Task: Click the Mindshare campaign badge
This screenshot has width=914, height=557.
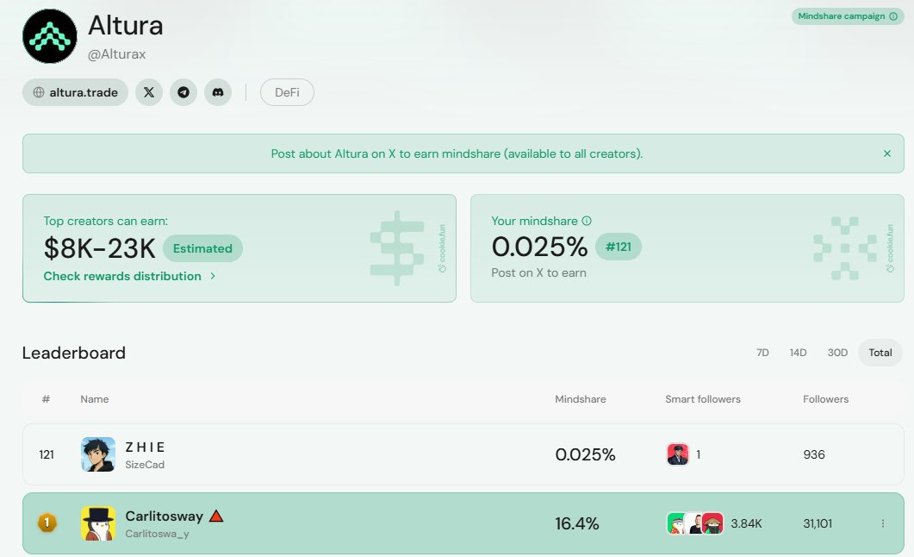Action: click(848, 16)
